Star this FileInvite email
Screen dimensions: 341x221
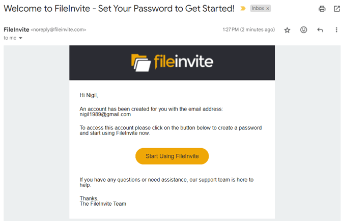[287, 30]
